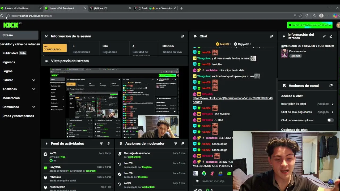Click the 334 Seguidores count
Viewport: 340px width, 191px height.
tap(109, 49)
